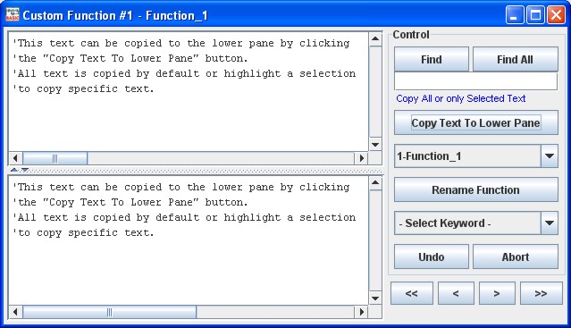
Task: Click the find text input field
Action: pyautogui.click(x=476, y=81)
